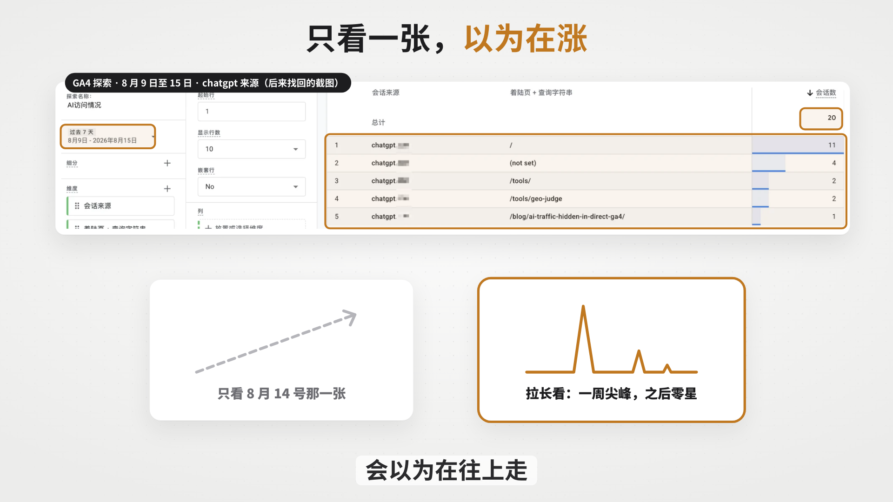893x502 pixels.
Task: Click the 会话数 column header text
Action: pyautogui.click(x=826, y=92)
